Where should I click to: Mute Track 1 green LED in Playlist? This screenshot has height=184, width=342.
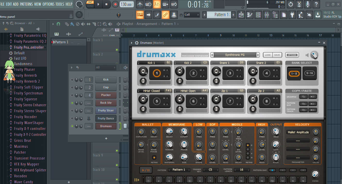117,50
